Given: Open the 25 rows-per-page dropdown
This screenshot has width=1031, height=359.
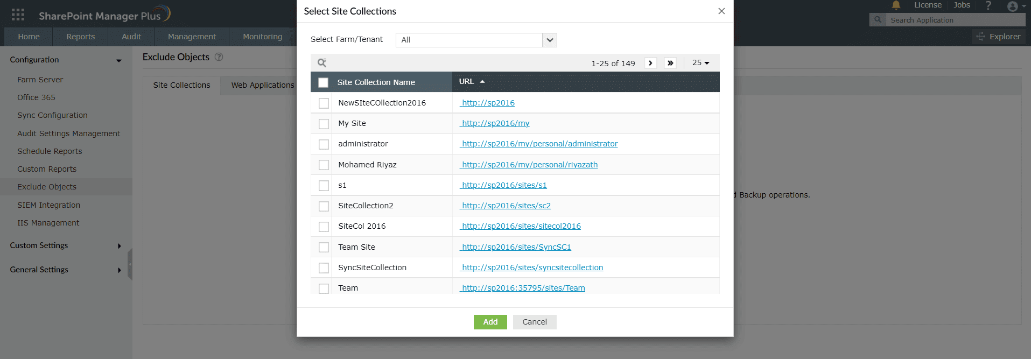Looking at the screenshot, I should [x=700, y=62].
